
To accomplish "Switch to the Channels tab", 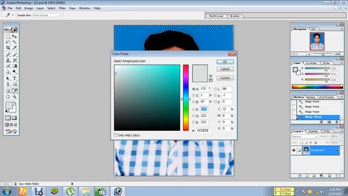I will pyautogui.click(x=313, y=131).
